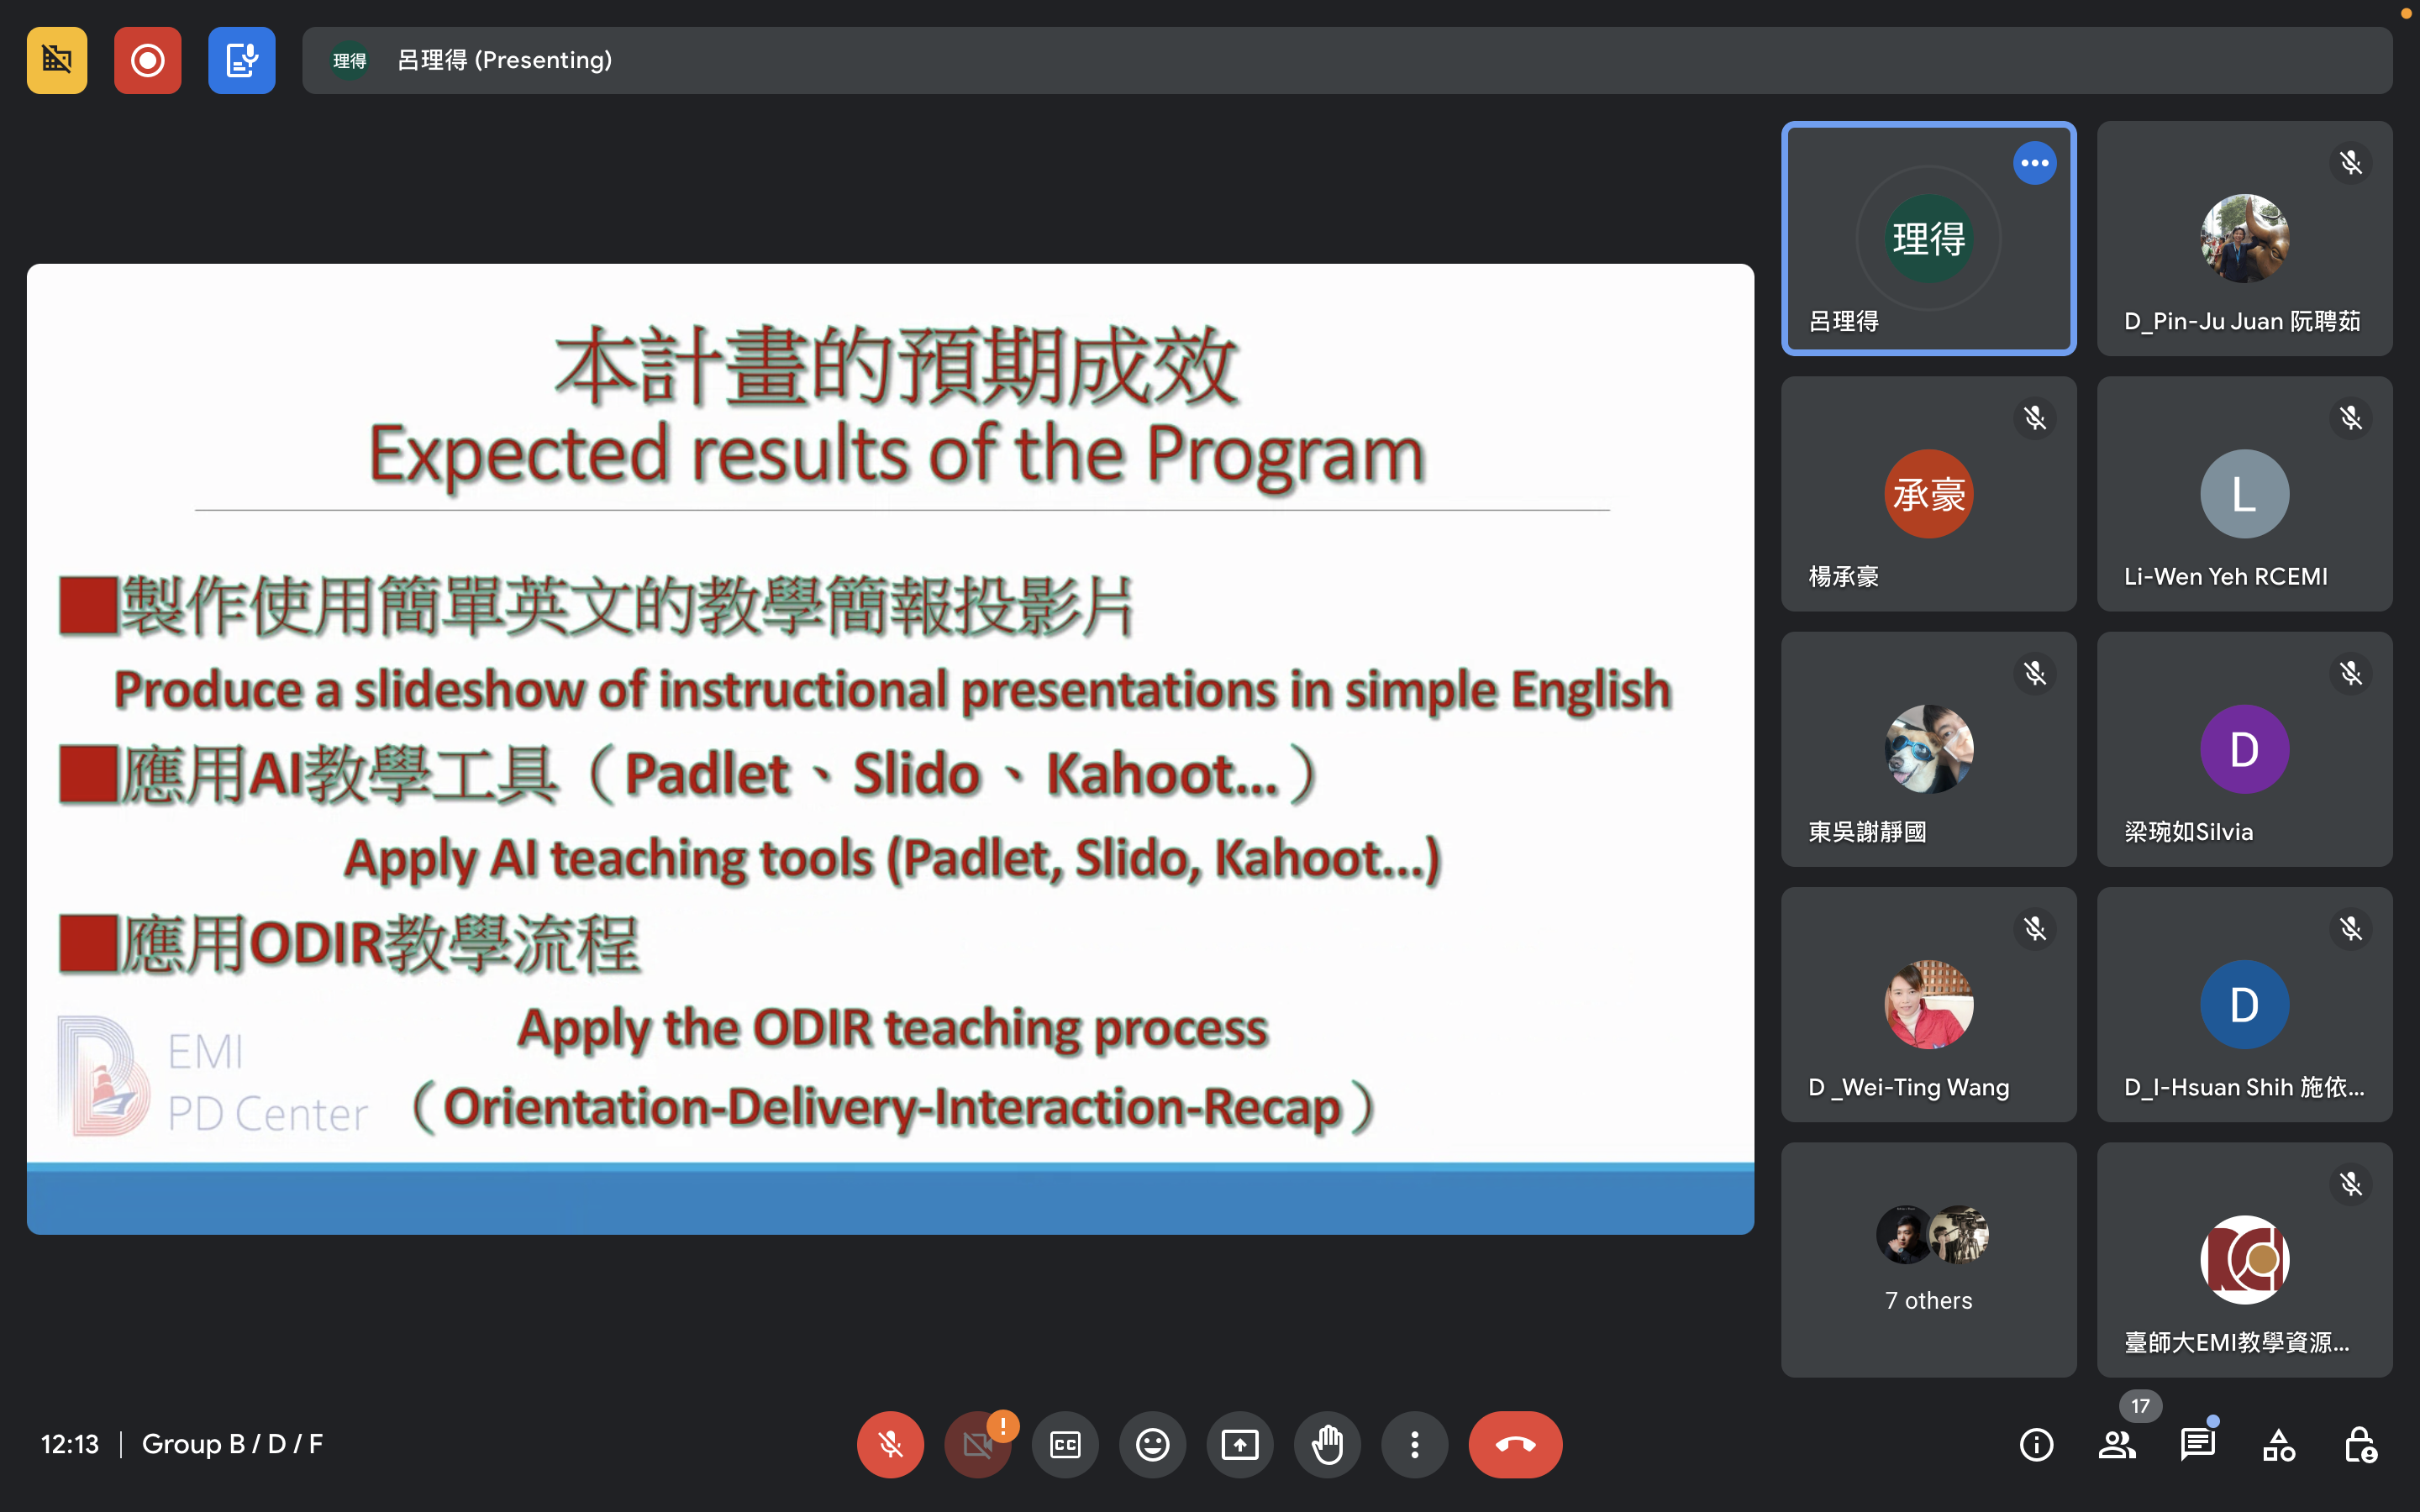Open the three-dot options on 呂理得 tile
Image resolution: width=2420 pixels, height=1512 pixels.
[x=2034, y=163]
